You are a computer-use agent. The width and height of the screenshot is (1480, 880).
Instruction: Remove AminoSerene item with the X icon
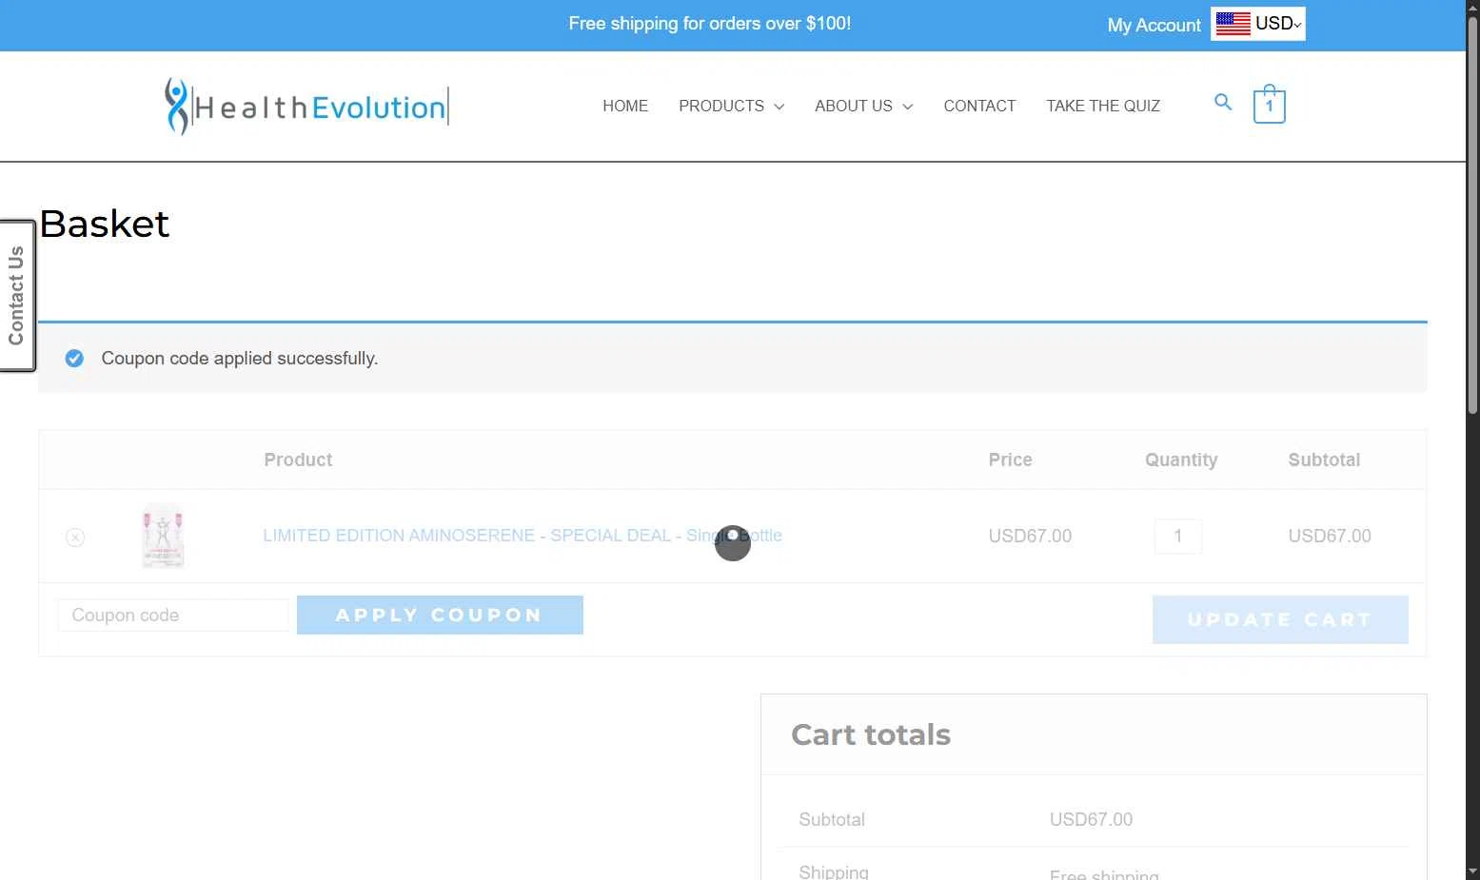coord(75,538)
